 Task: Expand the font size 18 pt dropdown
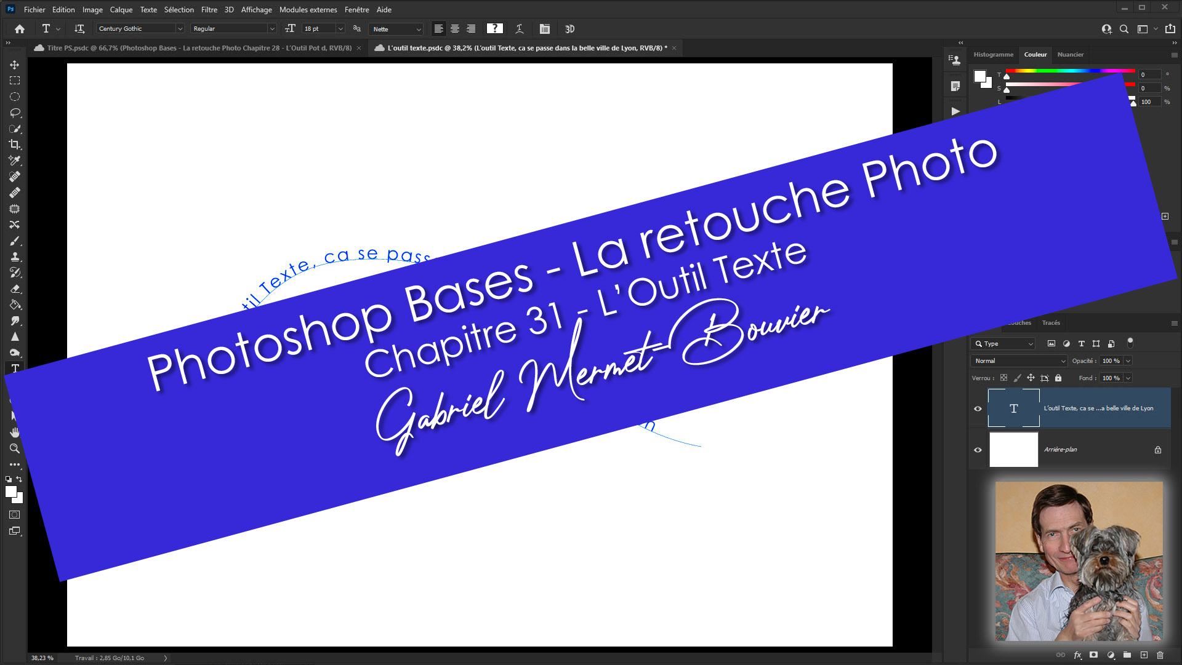click(x=340, y=29)
